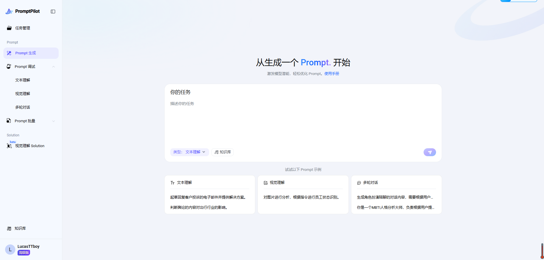Viewport: 544px width, 260px height.
Task: Click the 试试以下 Prompt 示例 caption
Action: pyautogui.click(x=303, y=170)
